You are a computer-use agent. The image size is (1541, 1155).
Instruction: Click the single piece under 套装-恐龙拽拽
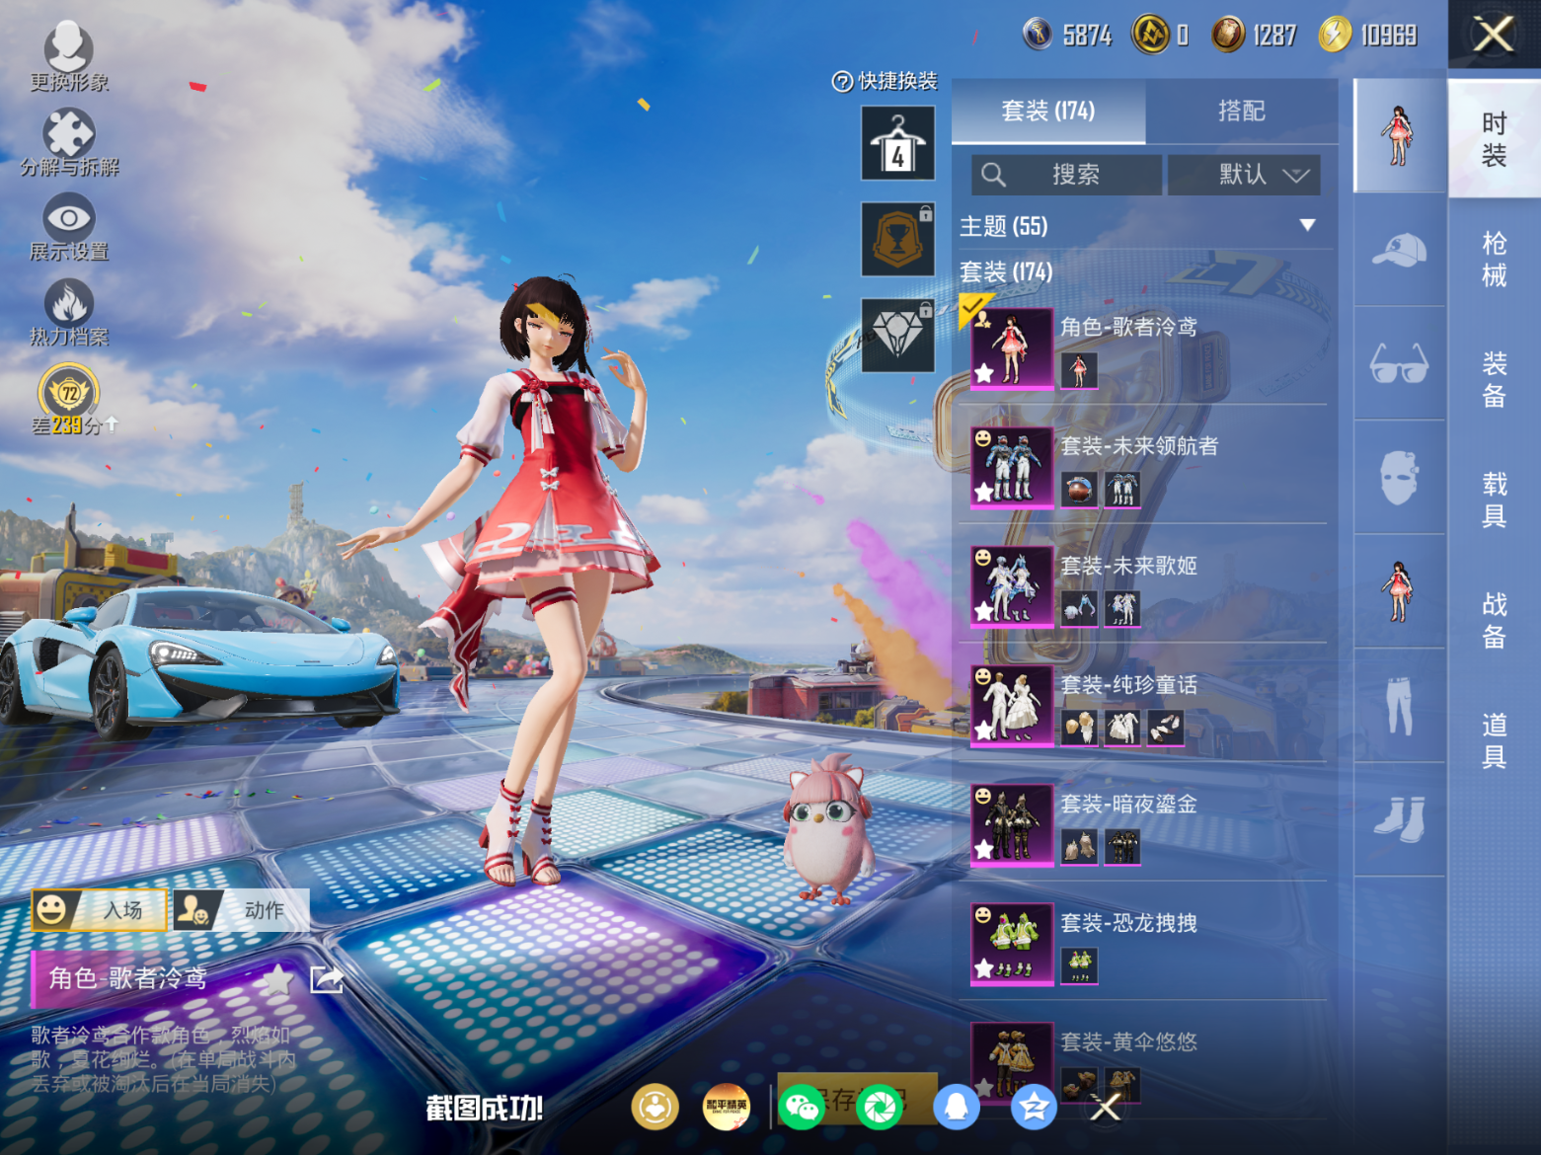(1079, 966)
